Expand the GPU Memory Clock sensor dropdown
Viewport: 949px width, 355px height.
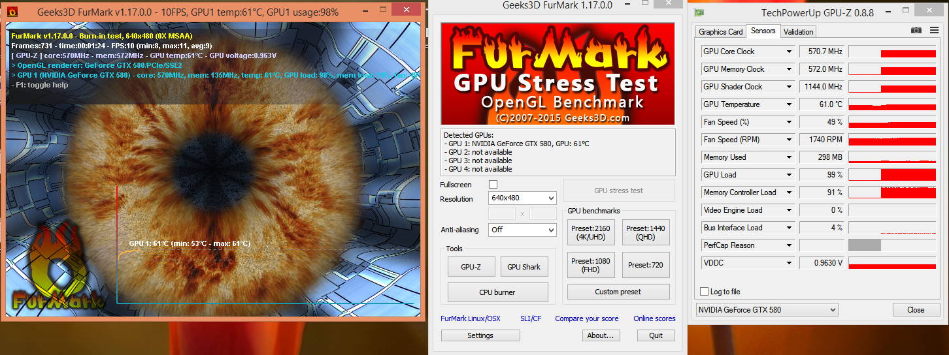pyautogui.click(x=789, y=69)
